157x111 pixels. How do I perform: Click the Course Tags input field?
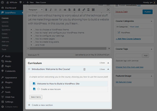128,55
